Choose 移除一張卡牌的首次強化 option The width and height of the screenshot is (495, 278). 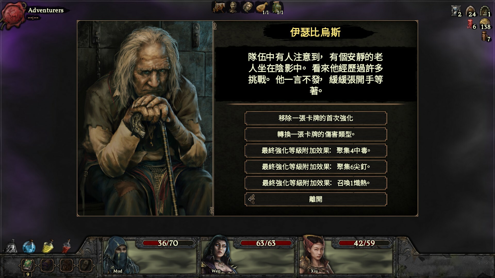tap(316, 118)
